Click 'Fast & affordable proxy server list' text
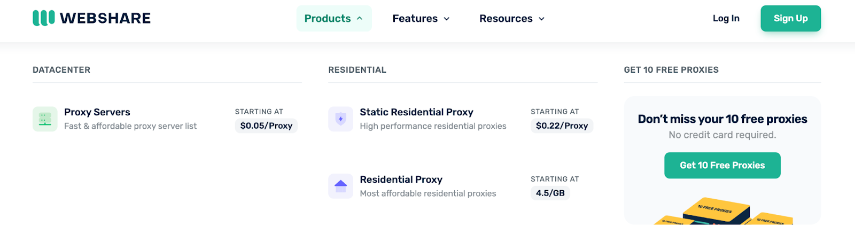The image size is (855, 234). 130,126
